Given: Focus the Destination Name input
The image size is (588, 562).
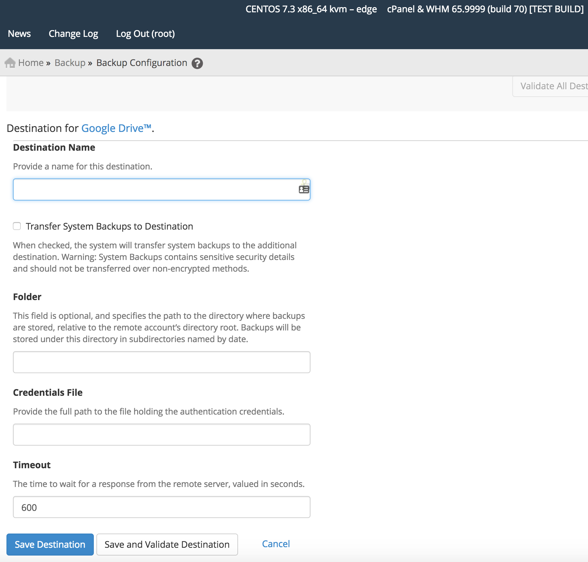Looking at the screenshot, I should [162, 189].
